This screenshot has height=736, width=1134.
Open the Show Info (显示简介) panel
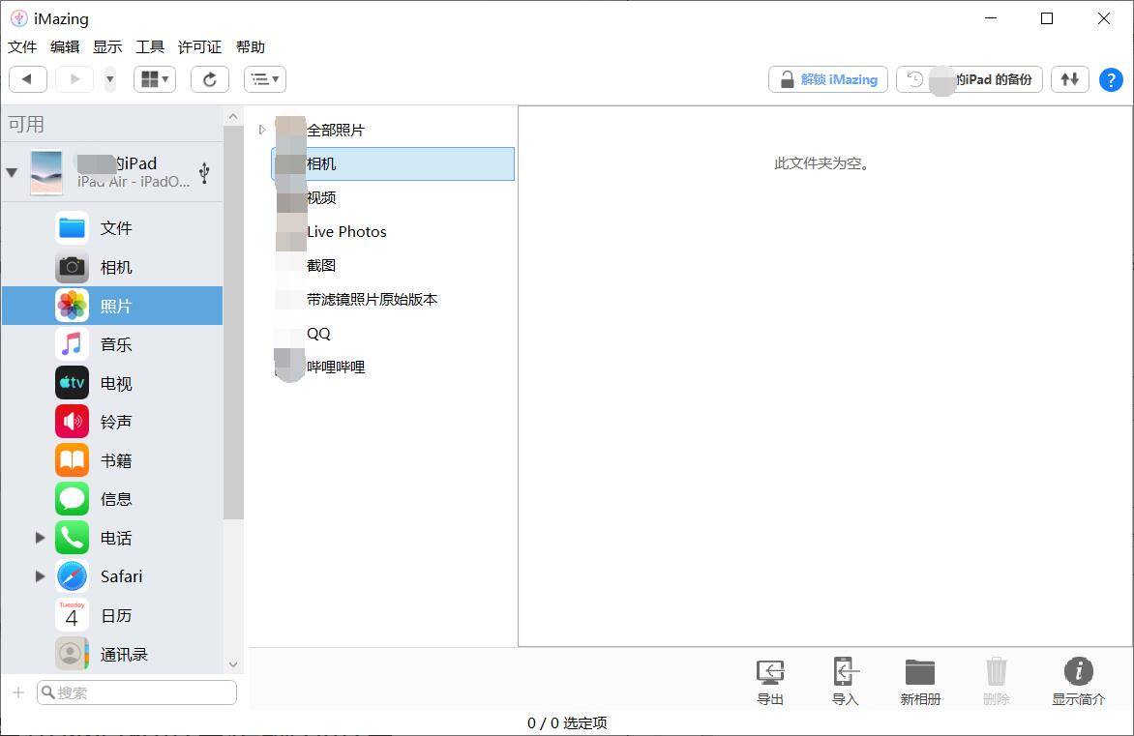click(1078, 681)
